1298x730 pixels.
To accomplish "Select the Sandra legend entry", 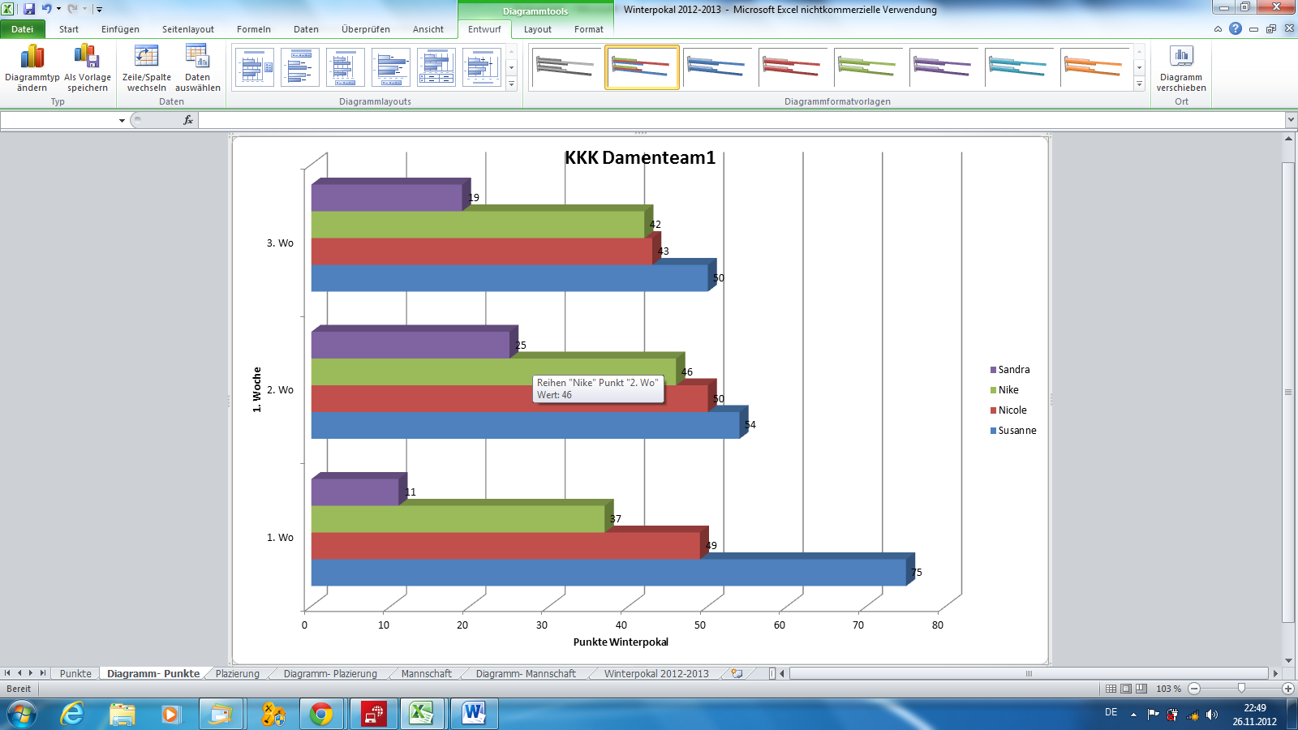I will tap(1010, 370).
